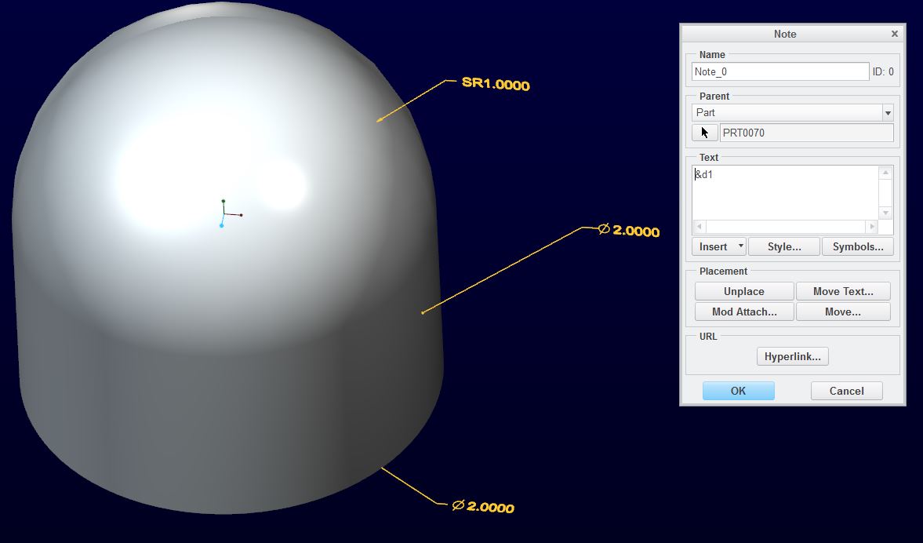Click the ID: 0 label

coord(883,72)
